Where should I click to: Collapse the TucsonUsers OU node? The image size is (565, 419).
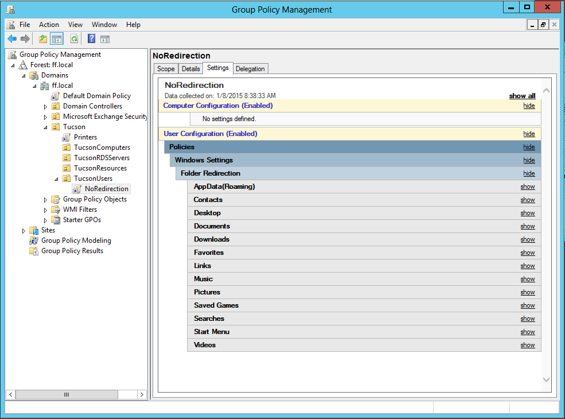pos(56,179)
